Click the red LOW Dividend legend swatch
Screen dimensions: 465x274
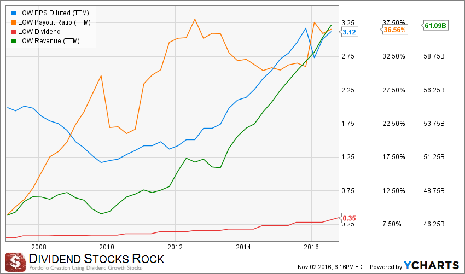(x=13, y=32)
